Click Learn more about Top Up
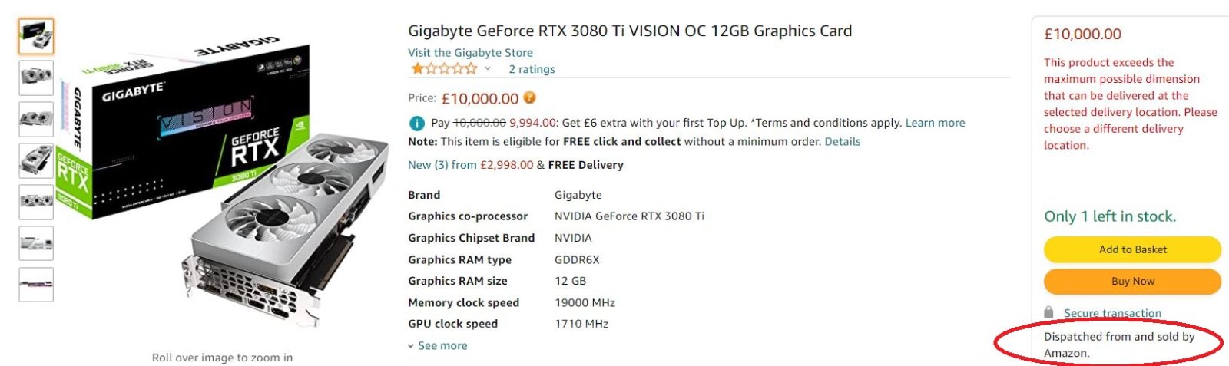This screenshot has width=1229, height=366. coord(935,123)
